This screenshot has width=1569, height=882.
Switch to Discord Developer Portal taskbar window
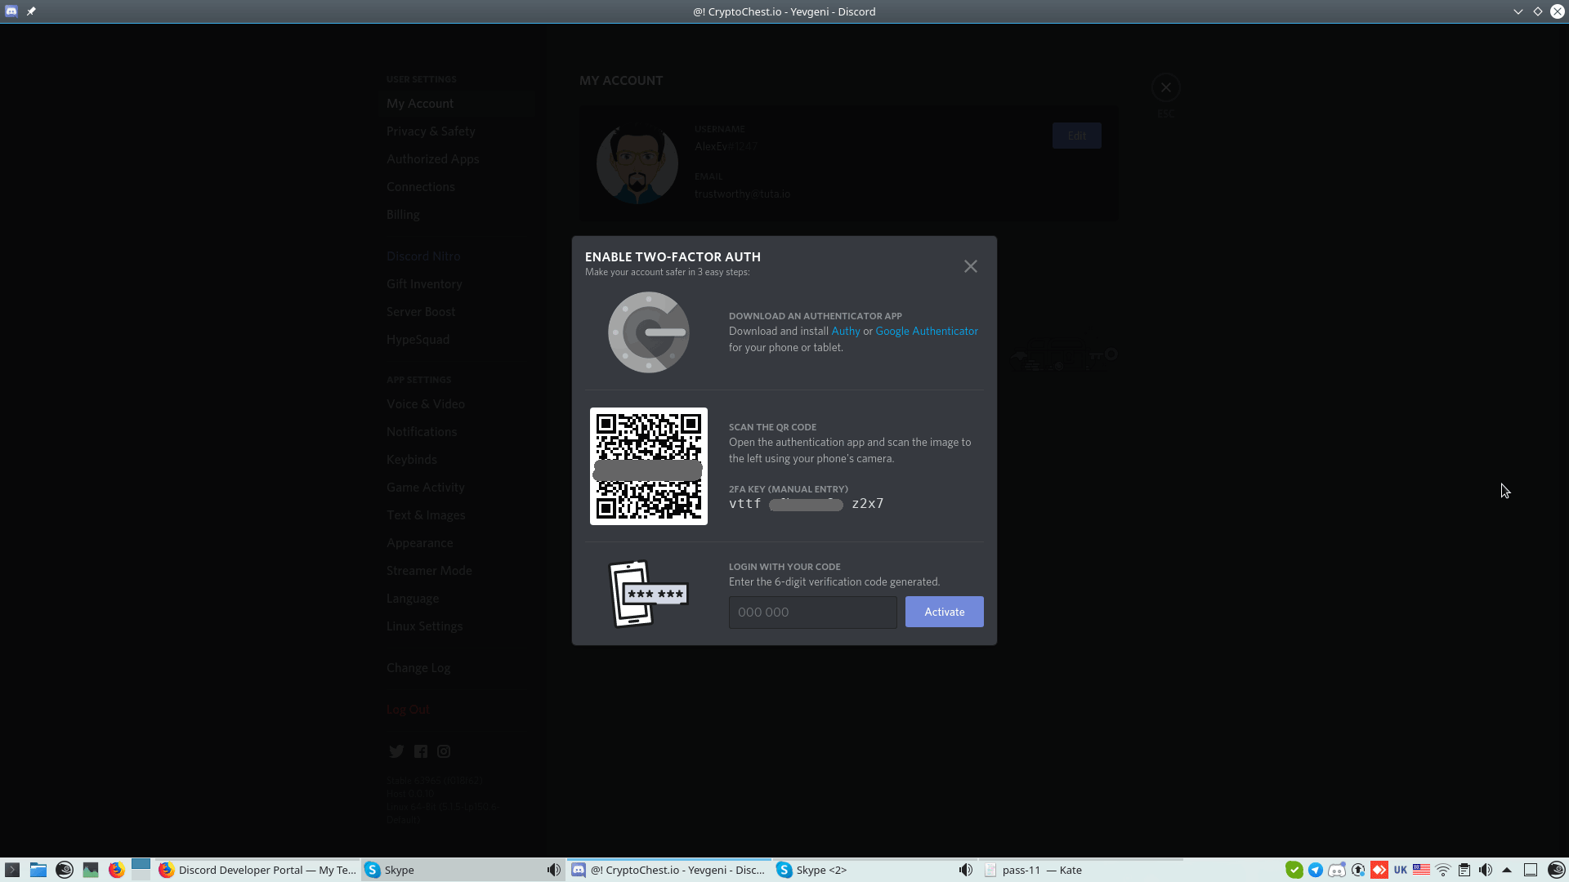click(x=257, y=870)
